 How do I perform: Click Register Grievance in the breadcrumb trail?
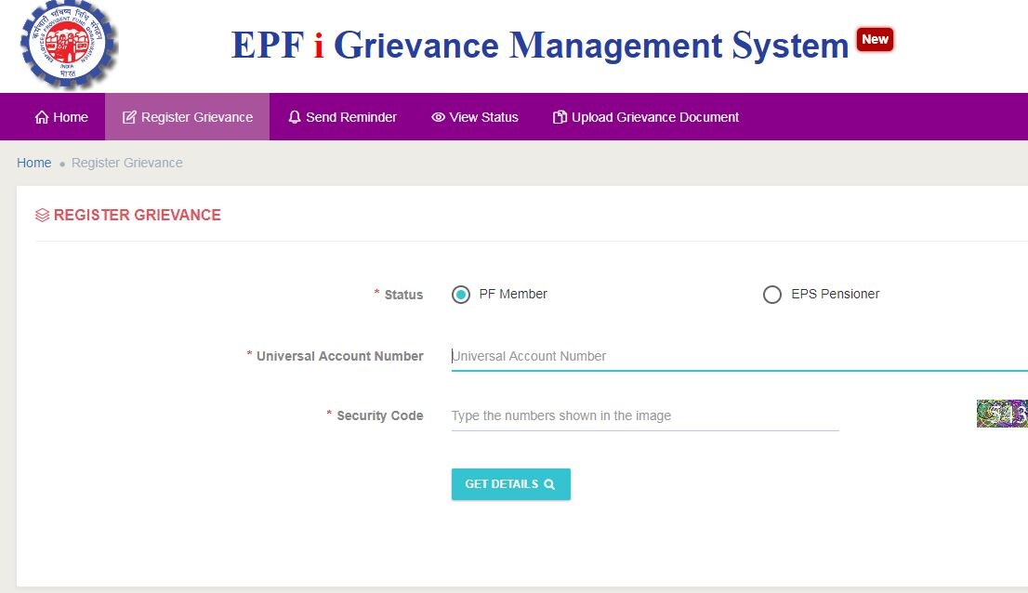(127, 163)
